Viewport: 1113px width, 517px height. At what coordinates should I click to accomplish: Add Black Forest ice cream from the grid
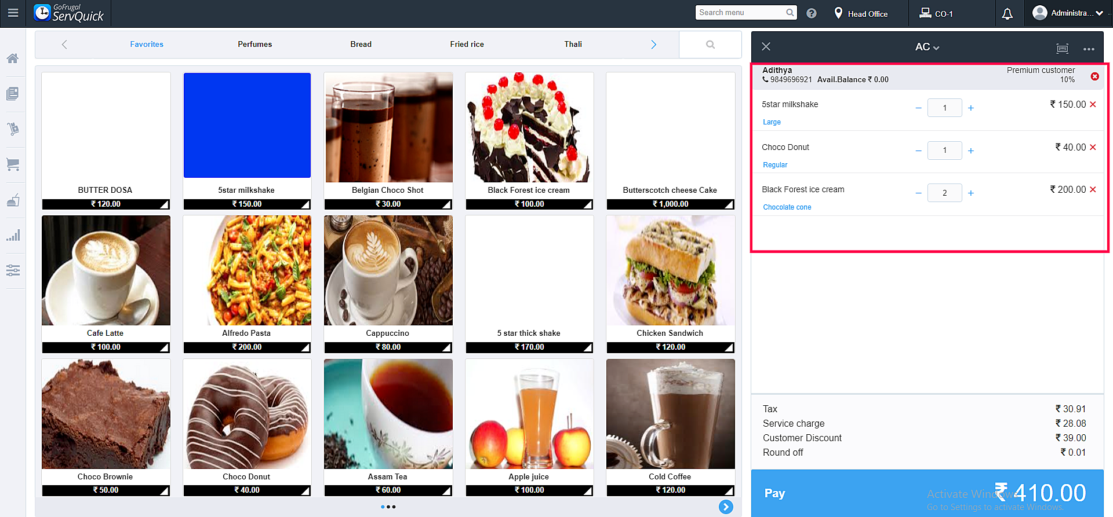click(x=529, y=141)
